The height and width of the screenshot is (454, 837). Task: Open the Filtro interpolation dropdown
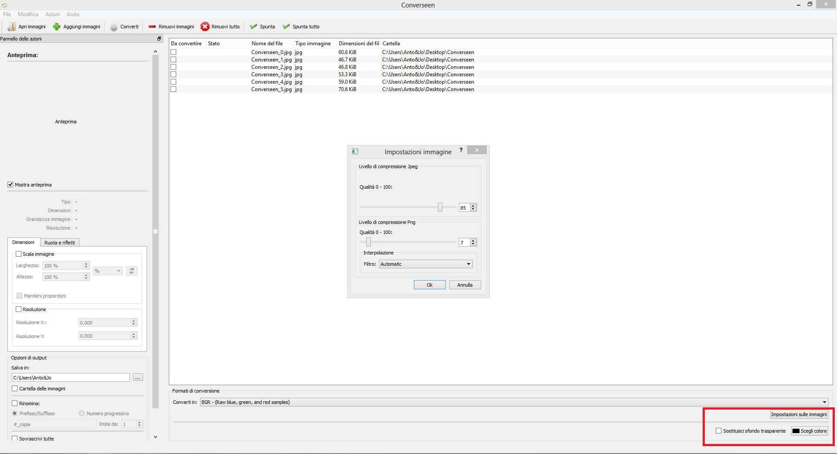pyautogui.click(x=426, y=264)
